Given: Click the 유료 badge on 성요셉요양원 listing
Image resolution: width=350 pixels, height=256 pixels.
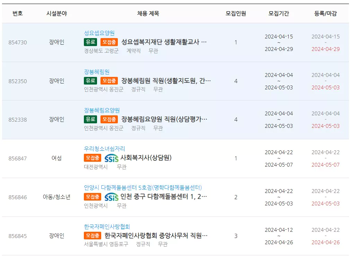Looking at the screenshot, I should [90, 42].
